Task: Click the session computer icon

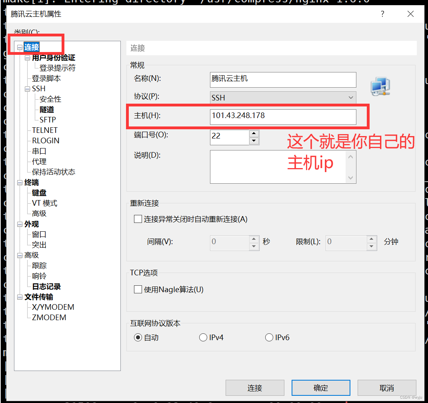Action: (x=380, y=86)
